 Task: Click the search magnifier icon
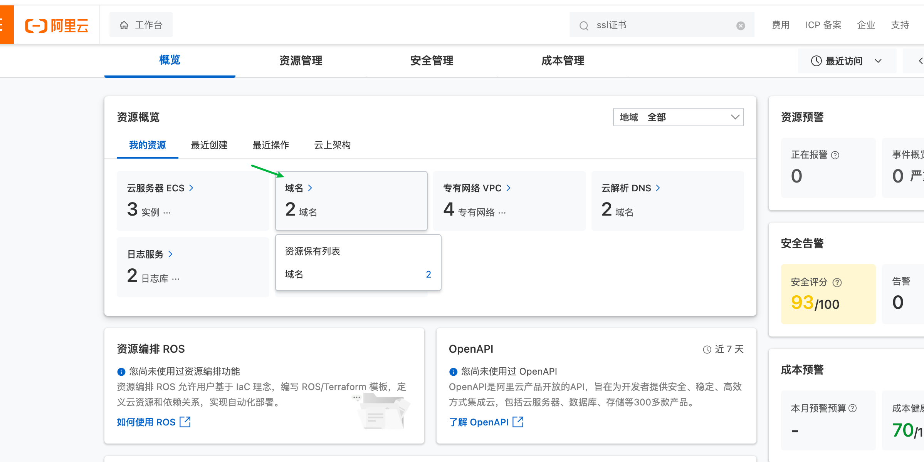tap(584, 26)
